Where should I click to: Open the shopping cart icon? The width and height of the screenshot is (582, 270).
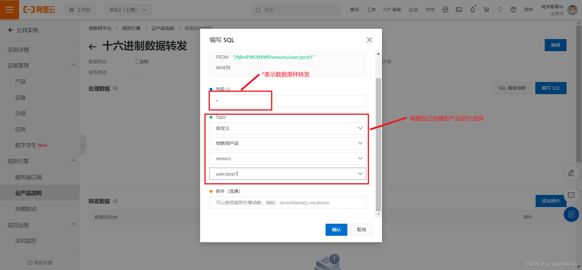click(486, 10)
